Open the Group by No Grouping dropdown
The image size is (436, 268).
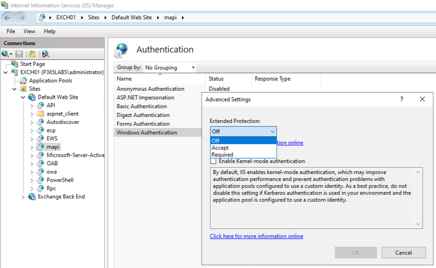(x=170, y=68)
